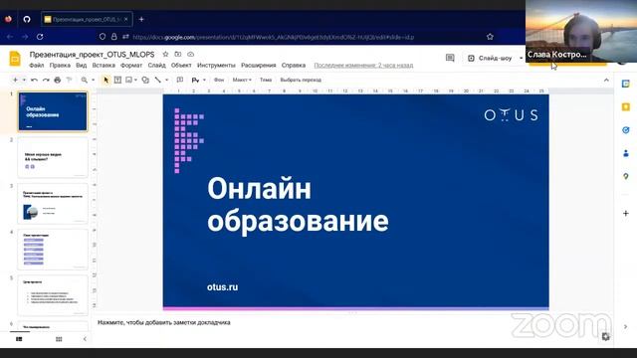Expand the input tools dropdown arrow

(x=204, y=80)
